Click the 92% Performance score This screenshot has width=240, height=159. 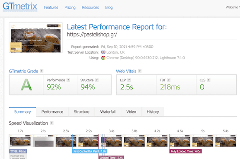point(54,87)
